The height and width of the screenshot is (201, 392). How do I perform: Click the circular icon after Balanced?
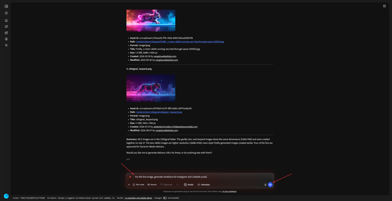[x=178, y=185]
